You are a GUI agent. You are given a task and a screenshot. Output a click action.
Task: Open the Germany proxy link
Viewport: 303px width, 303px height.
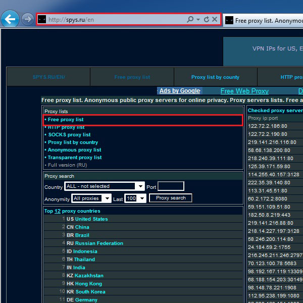point(86,300)
